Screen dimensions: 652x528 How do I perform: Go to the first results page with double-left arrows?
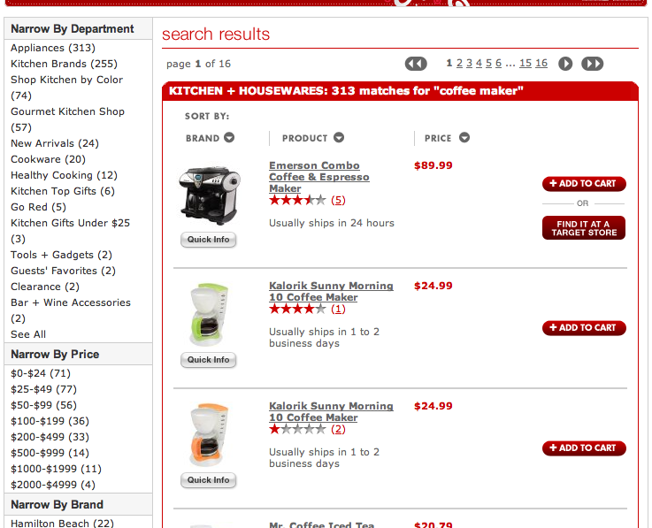tap(416, 64)
